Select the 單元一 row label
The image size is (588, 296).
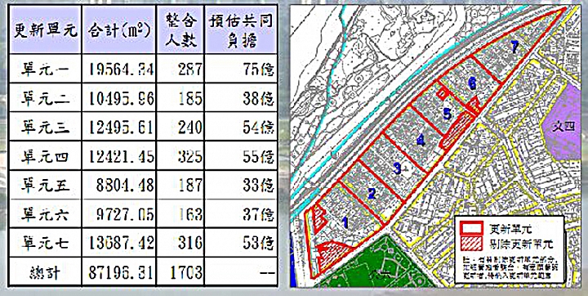pyautogui.click(x=46, y=69)
